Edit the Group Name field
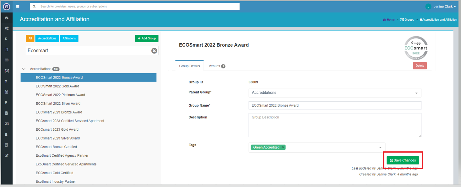Screen dimensions: 461x187 click(x=335, y=105)
